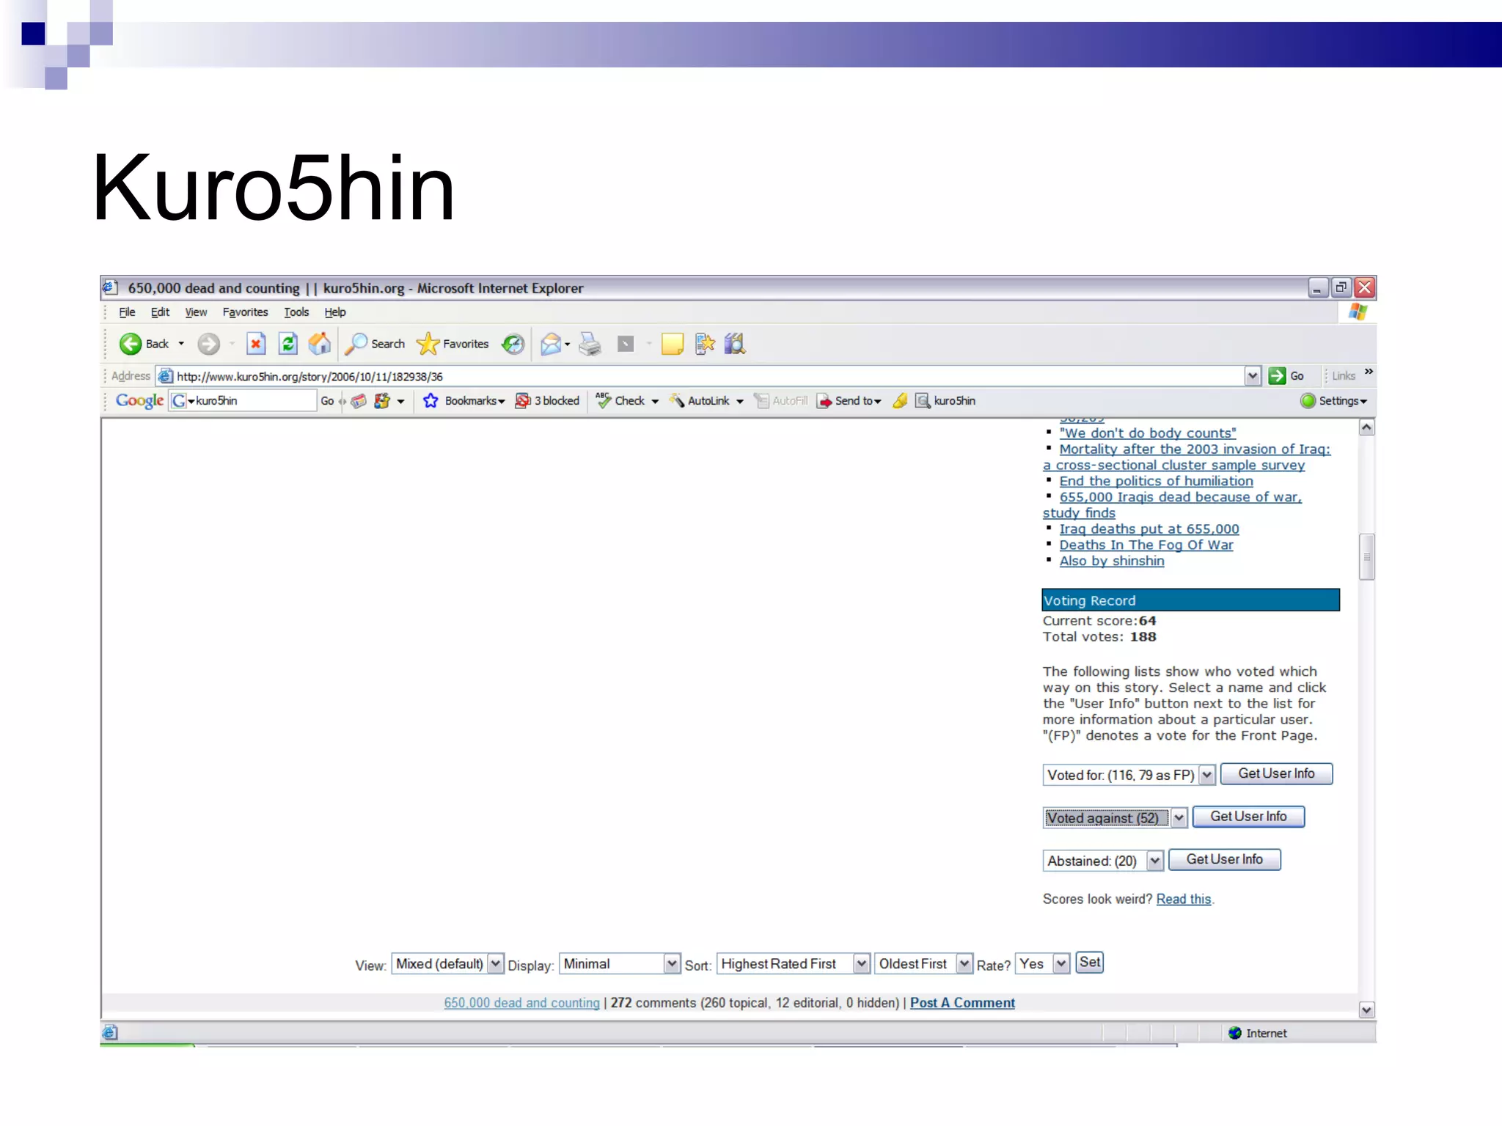The height and width of the screenshot is (1126, 1502).
Task: Click the Post A Comment link
Action: point(962,1003)
